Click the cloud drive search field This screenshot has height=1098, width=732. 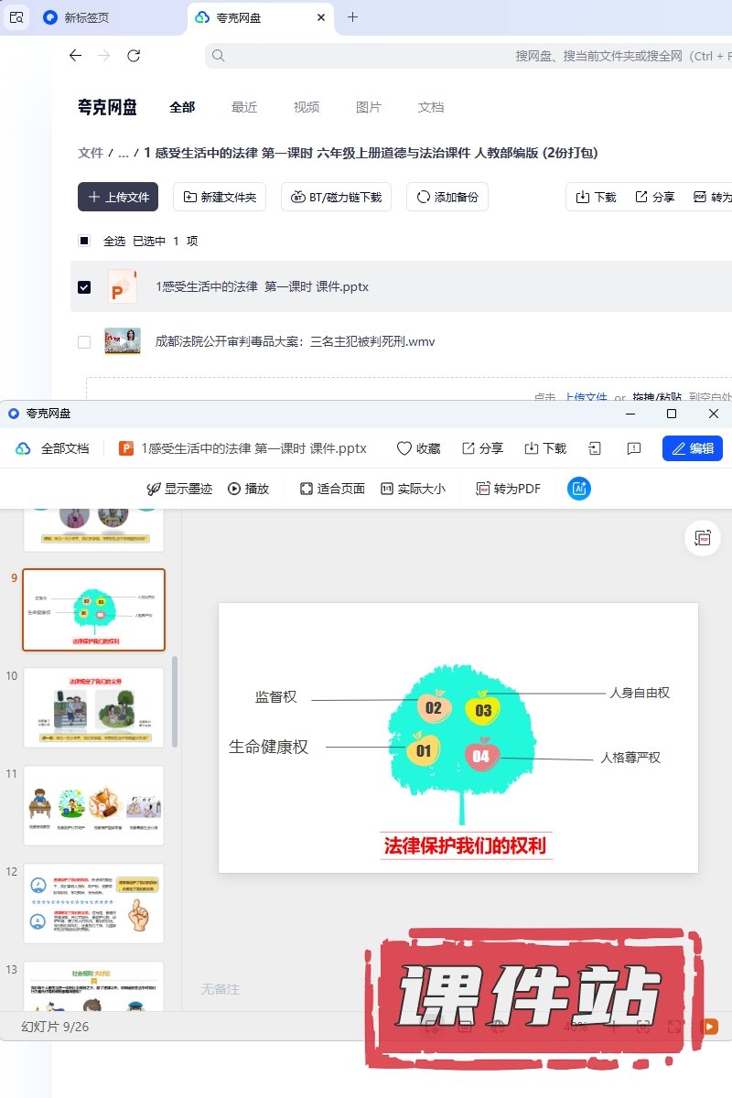pyautogui.click(x=467, y=56)
